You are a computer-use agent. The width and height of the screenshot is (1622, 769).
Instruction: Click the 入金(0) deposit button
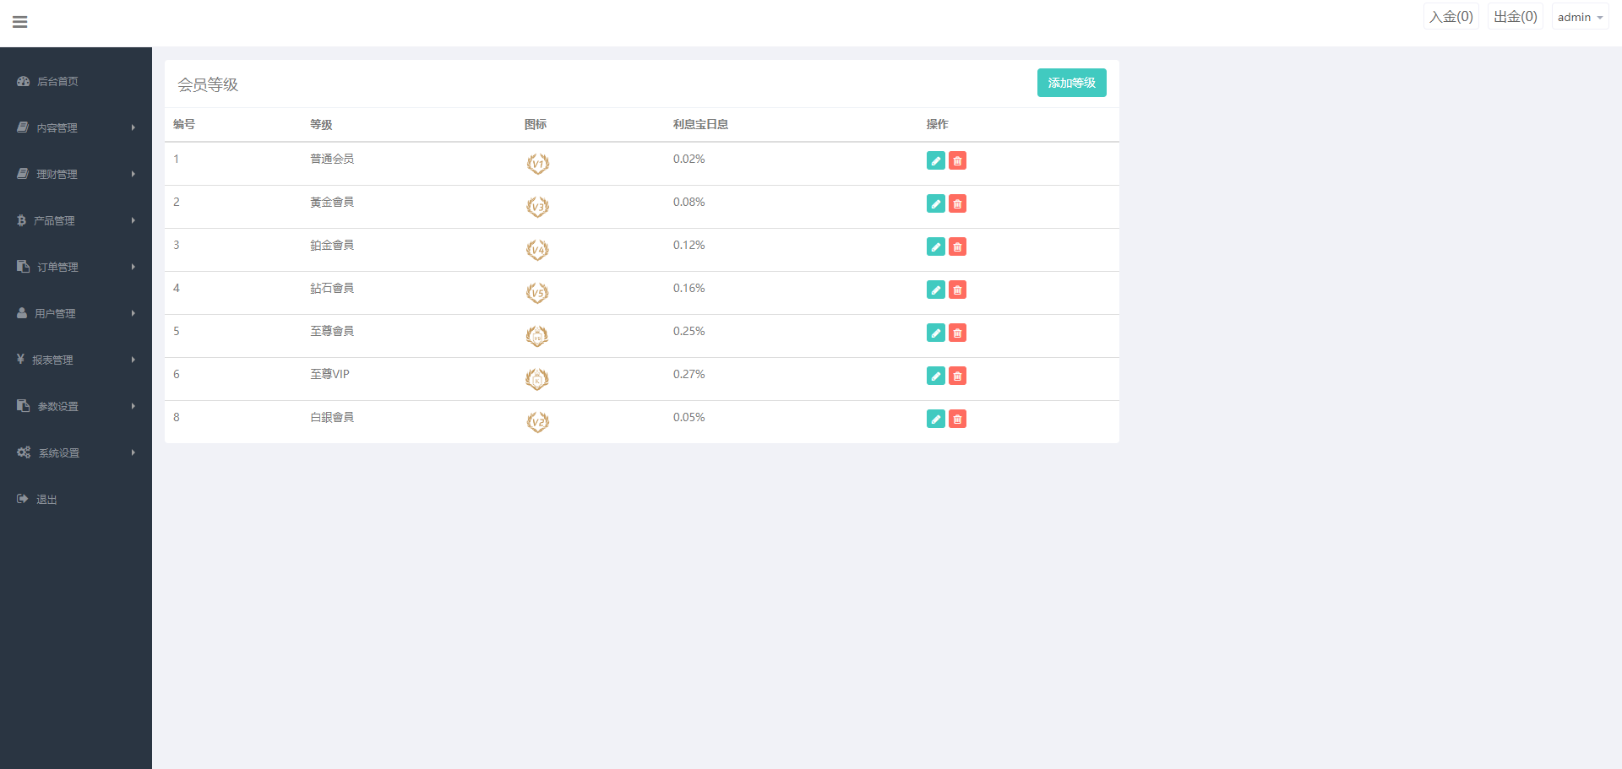(x=1451, y=17)
